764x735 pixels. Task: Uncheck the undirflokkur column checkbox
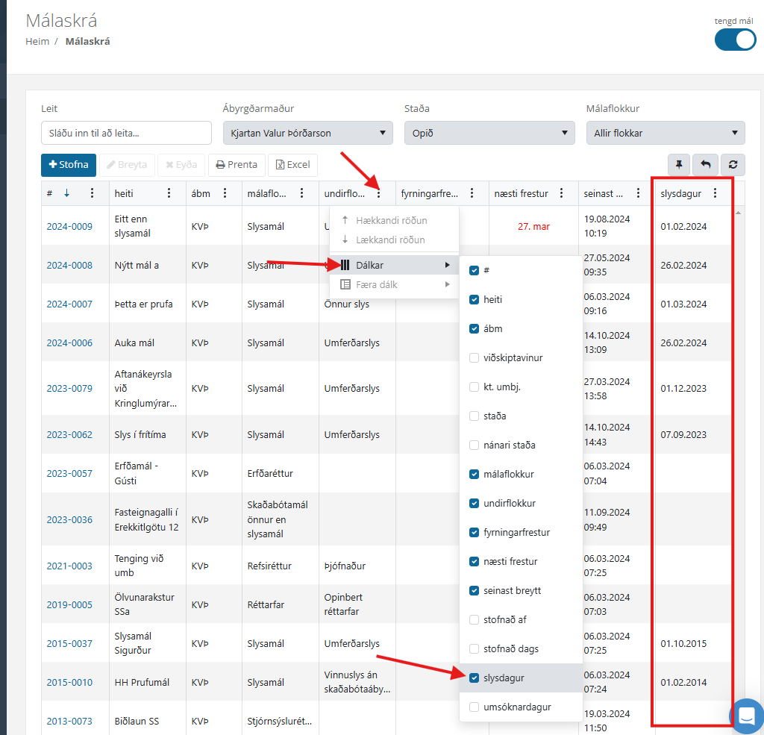point(474,504)
